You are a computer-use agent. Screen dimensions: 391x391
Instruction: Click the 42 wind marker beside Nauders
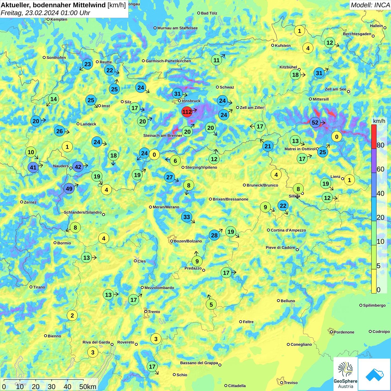pos(78,167)
